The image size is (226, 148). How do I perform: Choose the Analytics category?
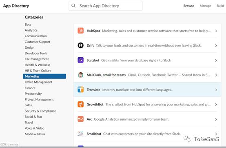pyautogui.click(x=31, y=30)
